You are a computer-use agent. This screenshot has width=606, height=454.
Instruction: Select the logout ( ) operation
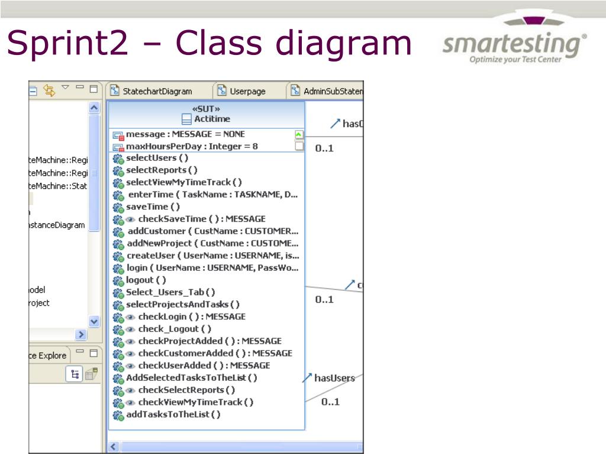(x=146, y=280)
